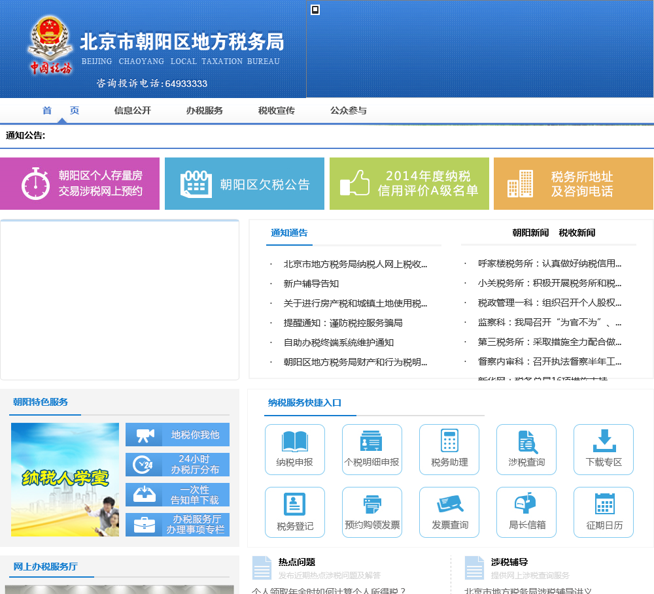This screenshot has height=594, width=654.
Task: Open 提醒通知：谨防税控服务骗局
Action: pyautogui.click(x=343, y=323)
